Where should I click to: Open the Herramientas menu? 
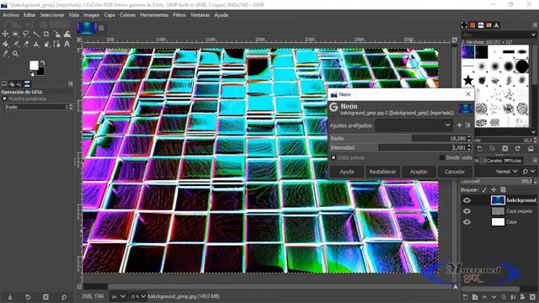point(154,15)
